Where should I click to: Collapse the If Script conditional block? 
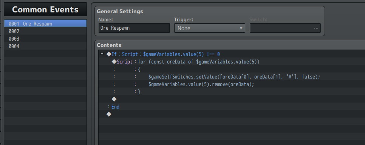(x=102, y=54)
